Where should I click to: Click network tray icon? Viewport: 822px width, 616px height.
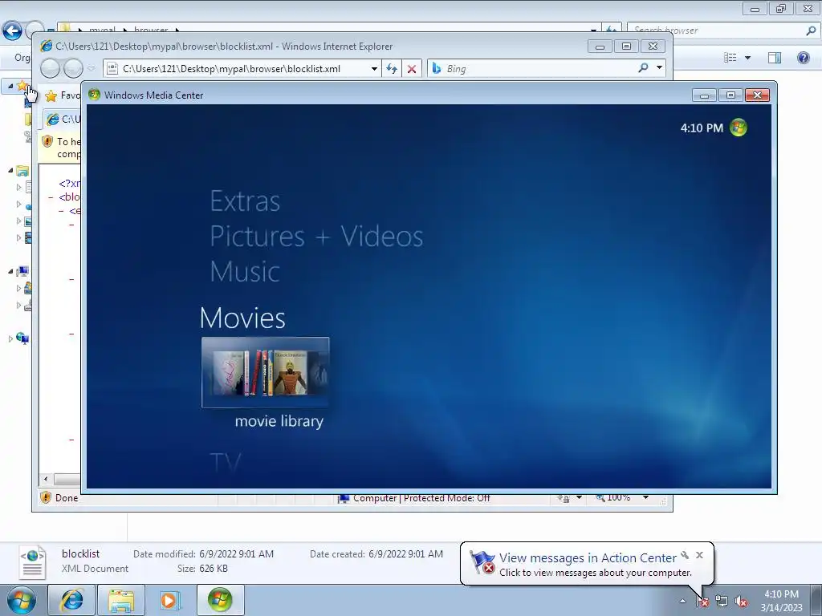722,602
